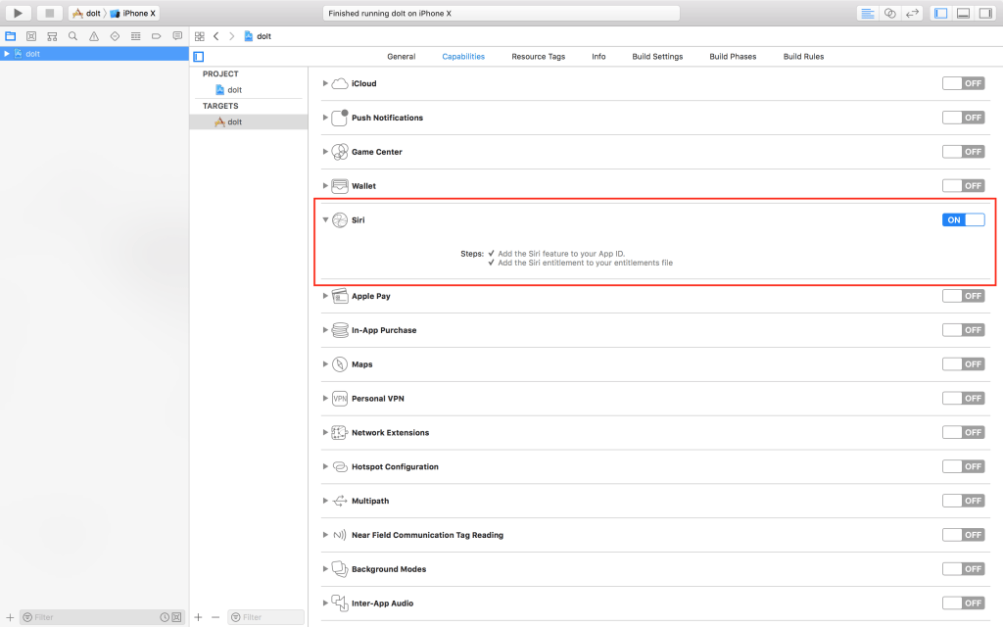Select the dolt target in list
Viewport: 1003px width, 627px height.
tap(234, 122)
